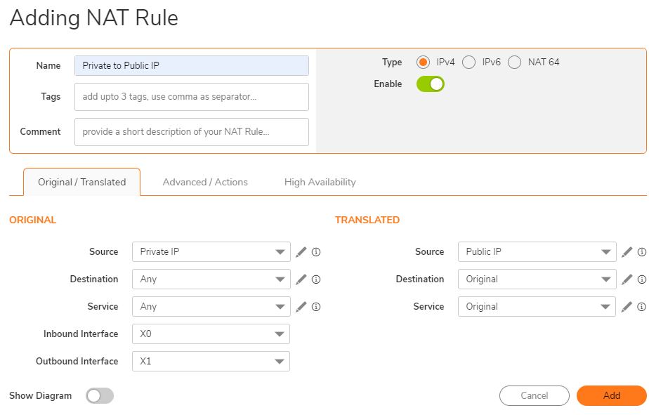Click the Cancel button
This screenshot has width=649, height=415.
[534, 396]
